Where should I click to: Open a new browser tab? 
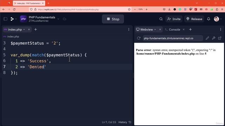tap(49, 3)
